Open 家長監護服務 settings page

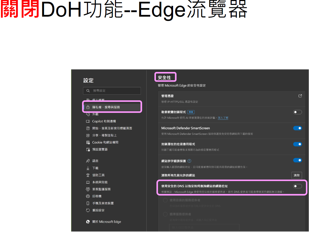coord(101,189)
